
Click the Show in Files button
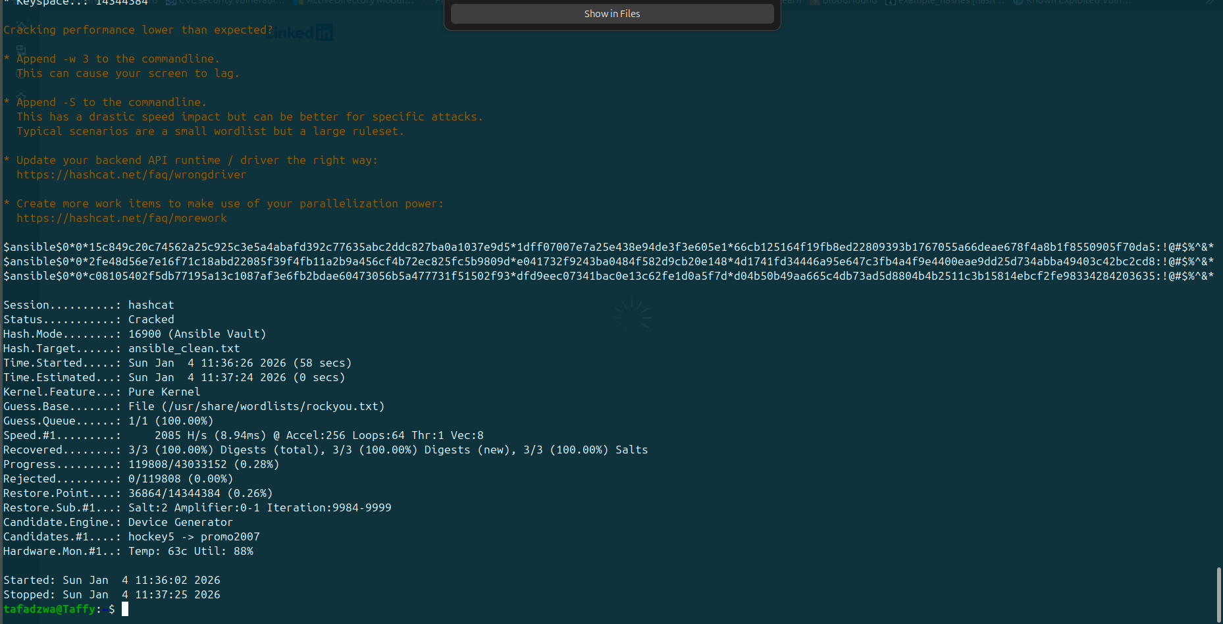pos(612,14)
